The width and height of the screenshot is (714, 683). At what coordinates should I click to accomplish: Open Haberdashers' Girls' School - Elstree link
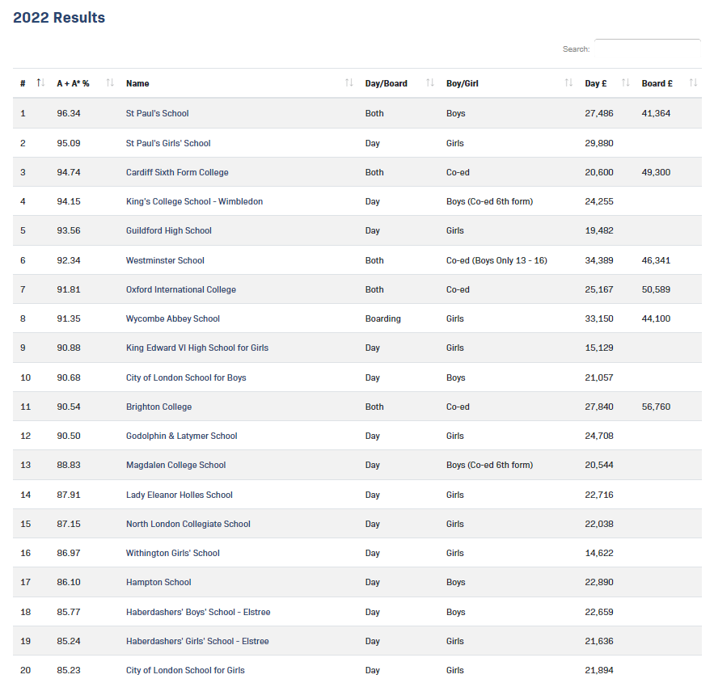tap(197, 642)
